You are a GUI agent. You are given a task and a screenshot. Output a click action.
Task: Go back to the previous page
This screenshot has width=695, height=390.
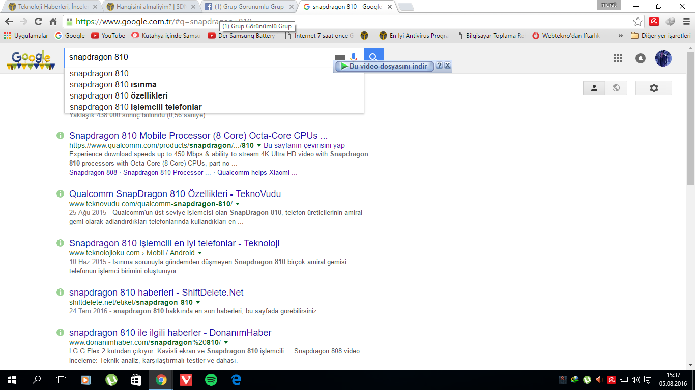click(x=9, y=22)
